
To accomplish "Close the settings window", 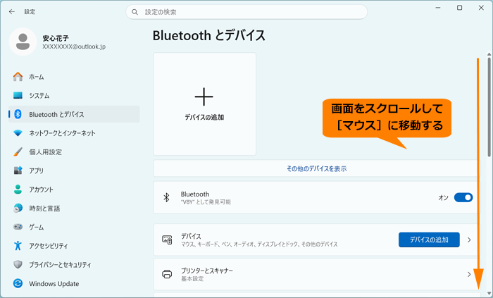I will point(481,8).
